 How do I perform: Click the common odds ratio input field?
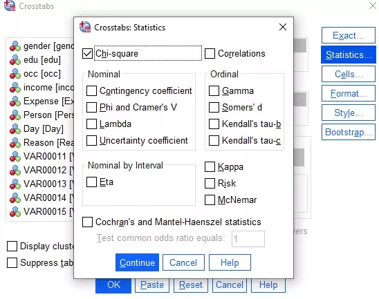[x=248, y=239]
